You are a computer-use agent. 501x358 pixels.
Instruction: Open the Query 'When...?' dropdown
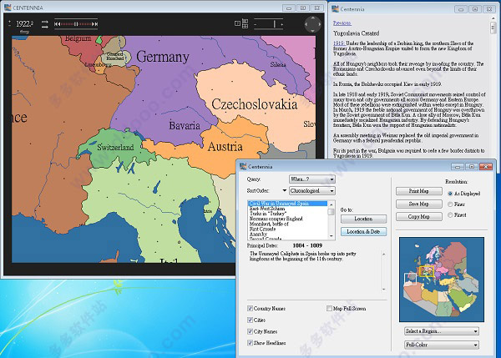[311, 179]
